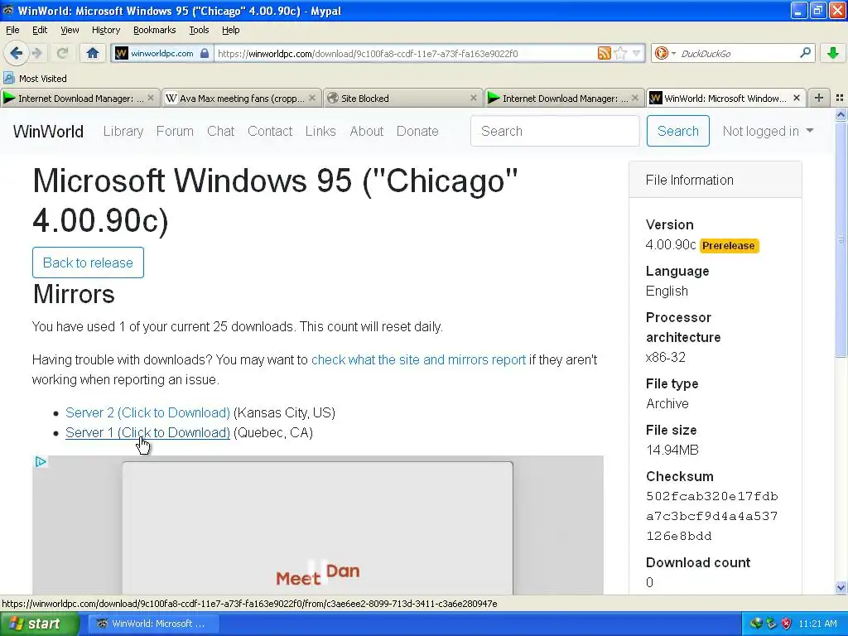The image size is (848, 636).
Task: Close the first Internet Download Manager tab
Action: pos(151,98)
